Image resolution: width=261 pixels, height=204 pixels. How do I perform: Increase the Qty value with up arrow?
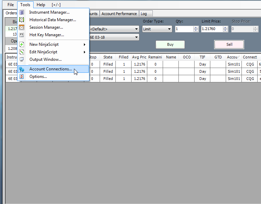click(x=196, y=28)
